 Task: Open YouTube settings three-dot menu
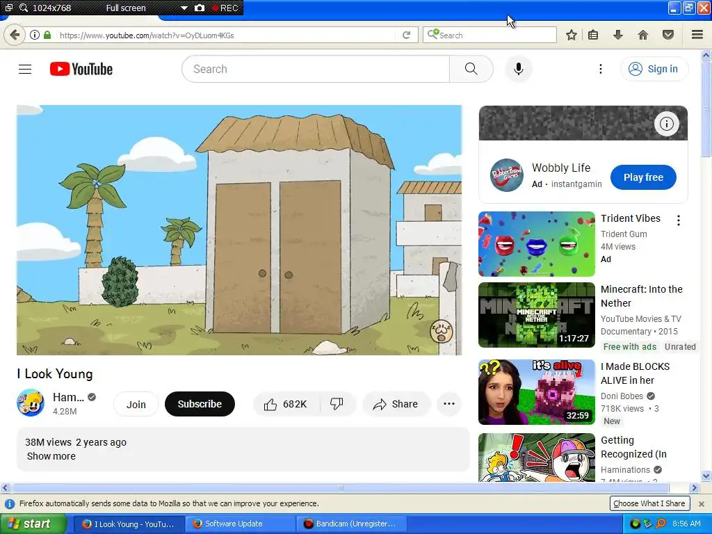[x=600, y=69]
